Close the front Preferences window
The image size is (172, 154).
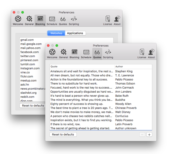click(x=48, y=45)
